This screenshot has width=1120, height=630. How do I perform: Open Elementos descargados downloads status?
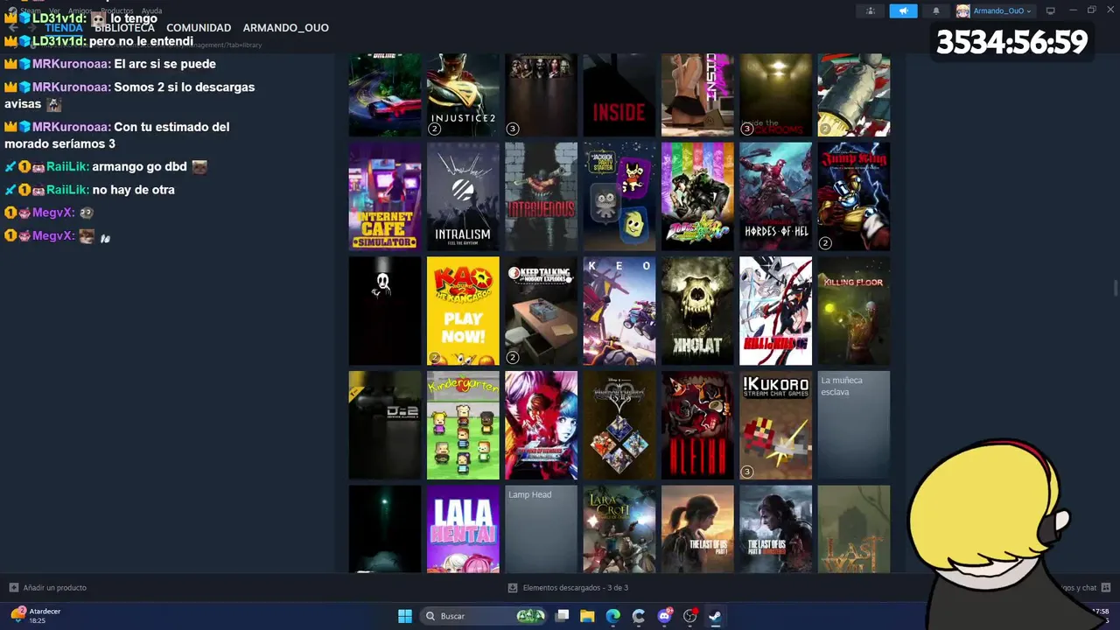(x=576, y=588)
